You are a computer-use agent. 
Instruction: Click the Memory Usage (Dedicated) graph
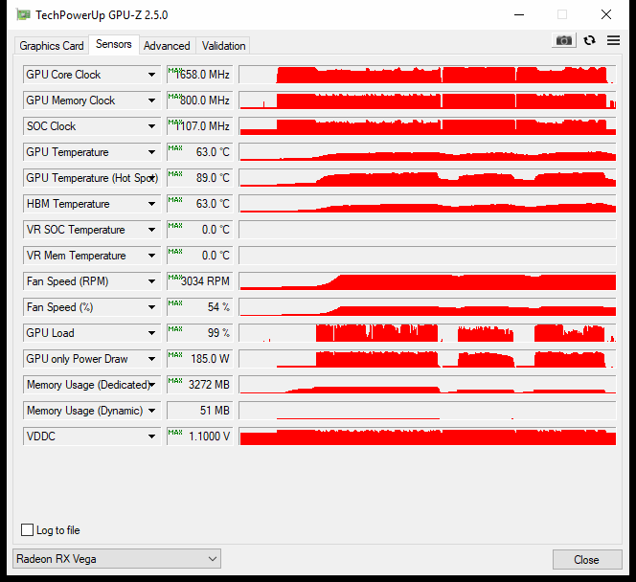427,385
